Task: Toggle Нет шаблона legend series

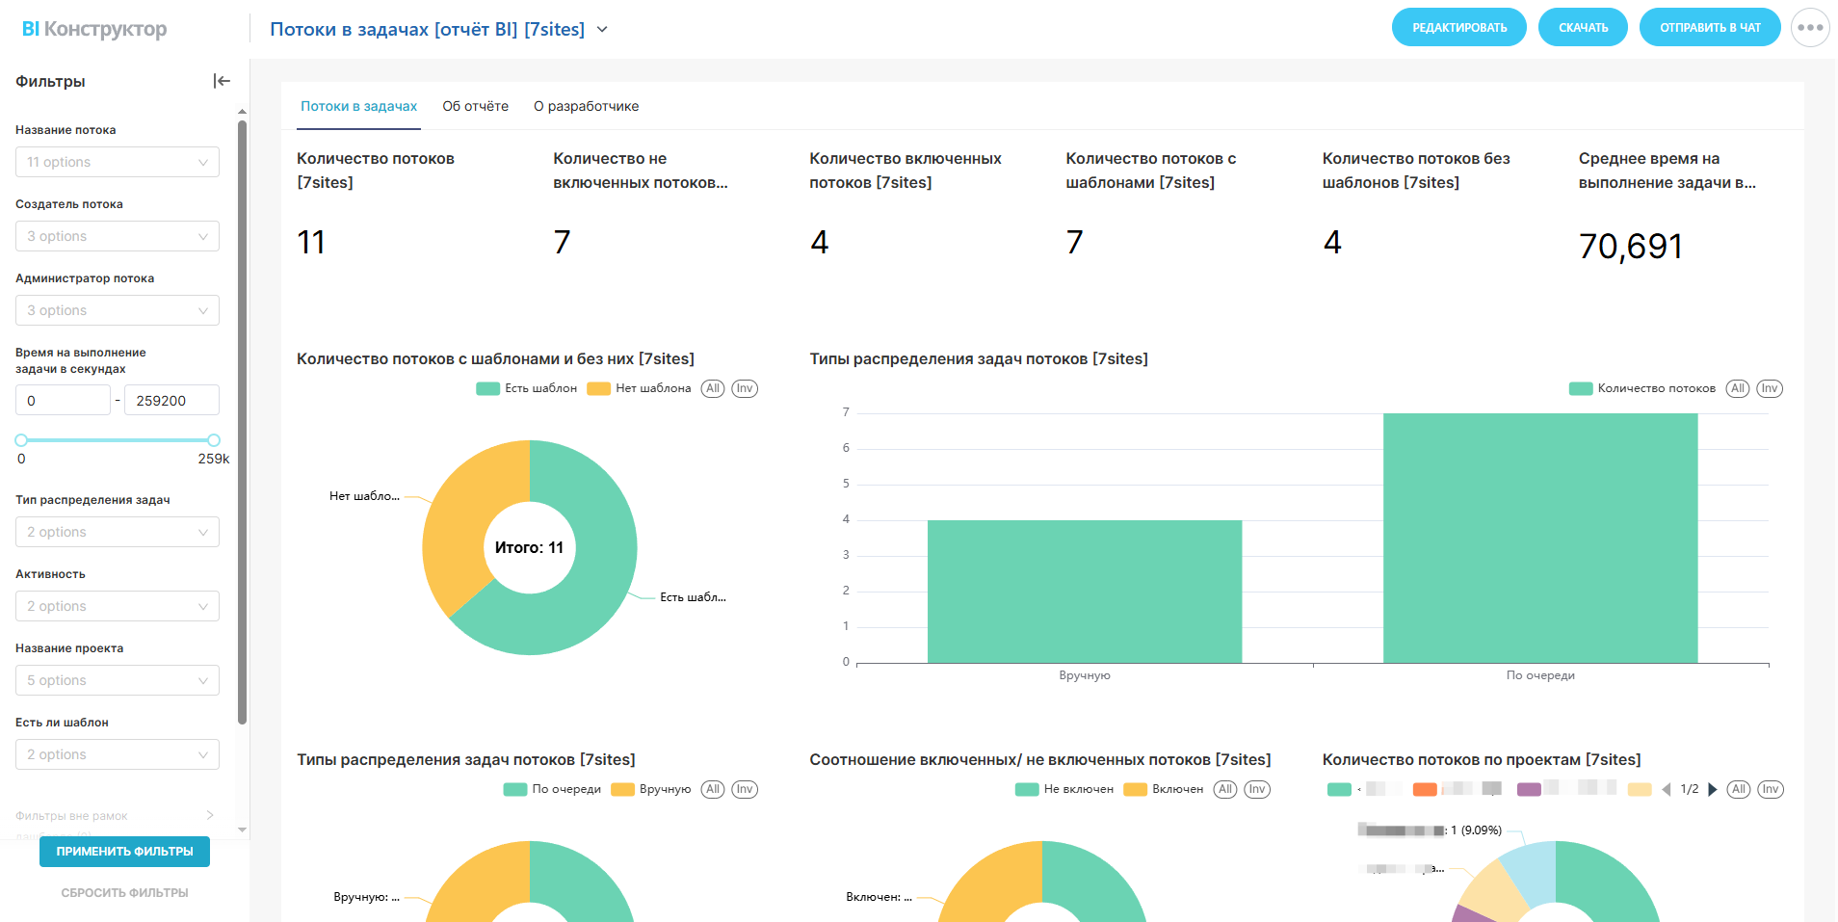Action: click(640, 388)
